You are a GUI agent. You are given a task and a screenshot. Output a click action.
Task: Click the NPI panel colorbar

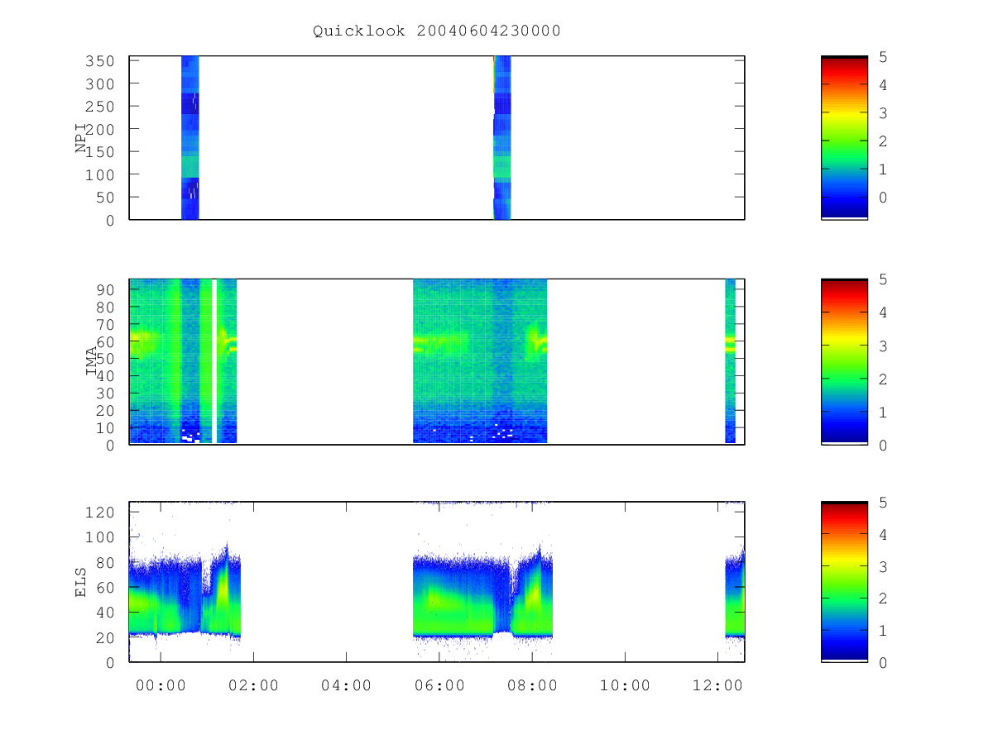[x=844, y=137]
